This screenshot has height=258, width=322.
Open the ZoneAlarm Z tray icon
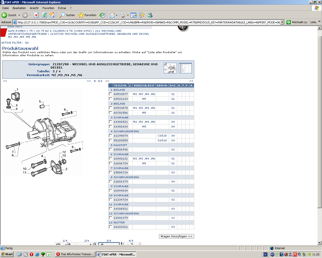pos(291,254)
